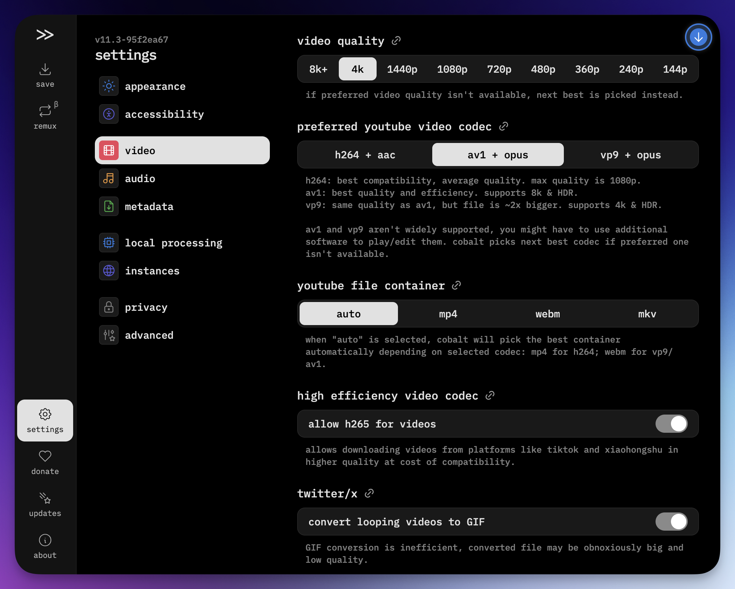Screen dimensions: 735x589
Task: Choose h264 + aac codec
Action: (x=365, y=155)
